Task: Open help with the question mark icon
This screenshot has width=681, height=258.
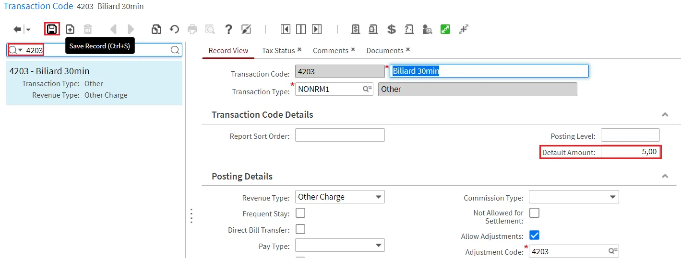Action: click(229, 29)
